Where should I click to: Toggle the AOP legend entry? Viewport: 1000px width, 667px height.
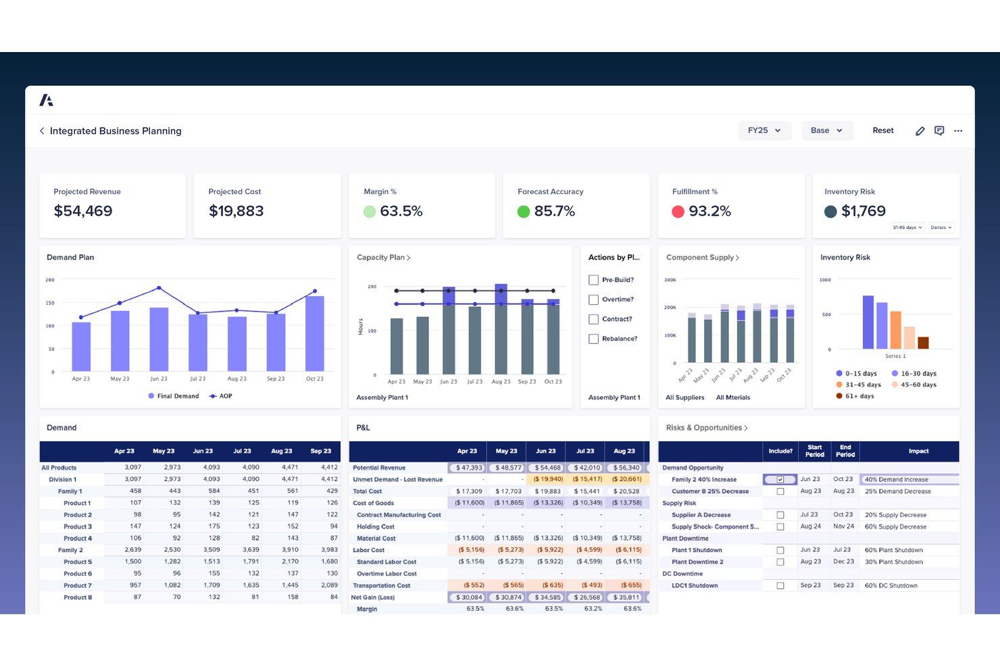pyautogui.click(x=220, y=396)
